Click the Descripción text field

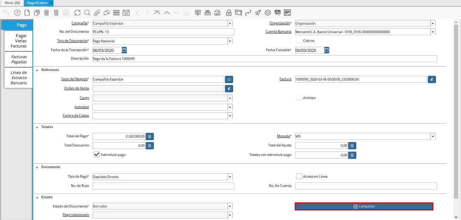(x=264, y=59)
